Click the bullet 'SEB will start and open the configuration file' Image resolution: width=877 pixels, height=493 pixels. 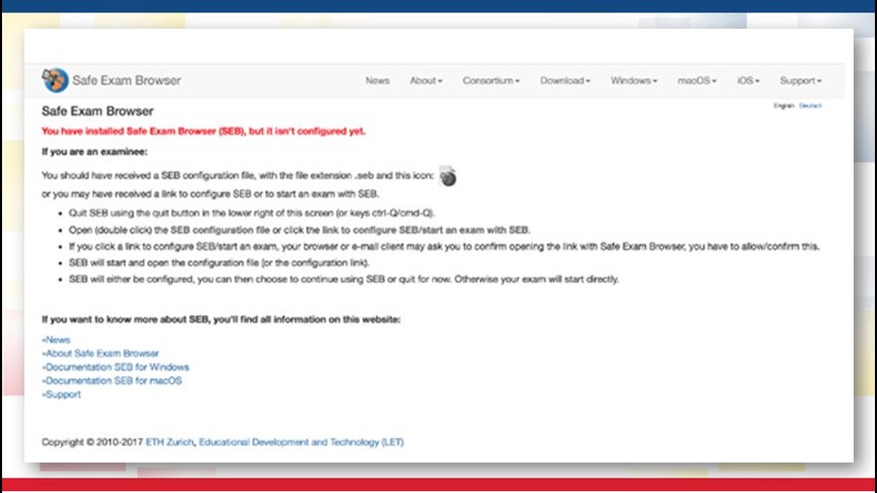click(x=219, y=263)
